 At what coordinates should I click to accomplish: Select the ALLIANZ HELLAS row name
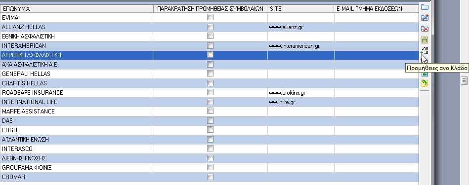pos(24,27)
